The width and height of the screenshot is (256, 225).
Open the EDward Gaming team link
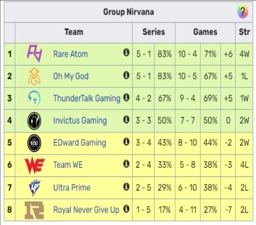[80, 143]
